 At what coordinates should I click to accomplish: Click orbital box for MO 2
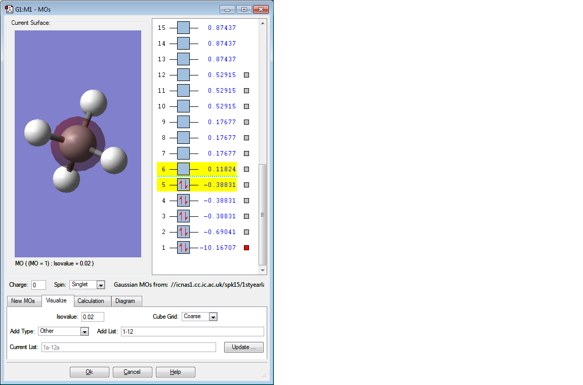(x=183, y=232)
